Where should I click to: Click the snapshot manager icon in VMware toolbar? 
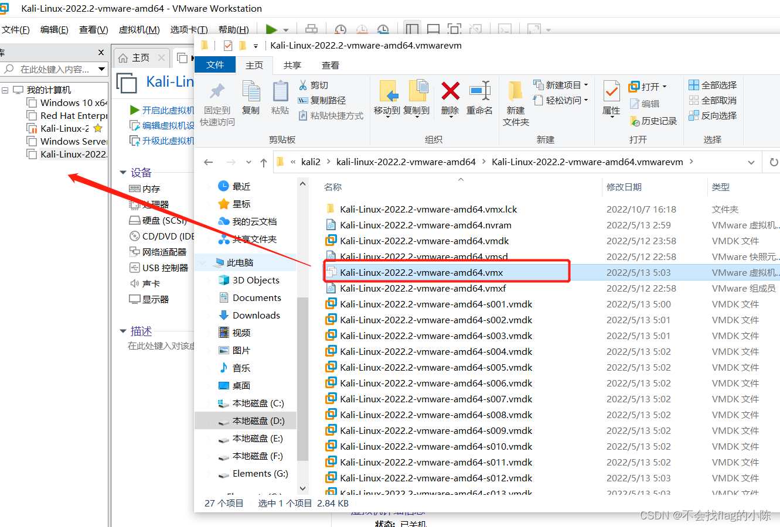(x=383, y=30)
